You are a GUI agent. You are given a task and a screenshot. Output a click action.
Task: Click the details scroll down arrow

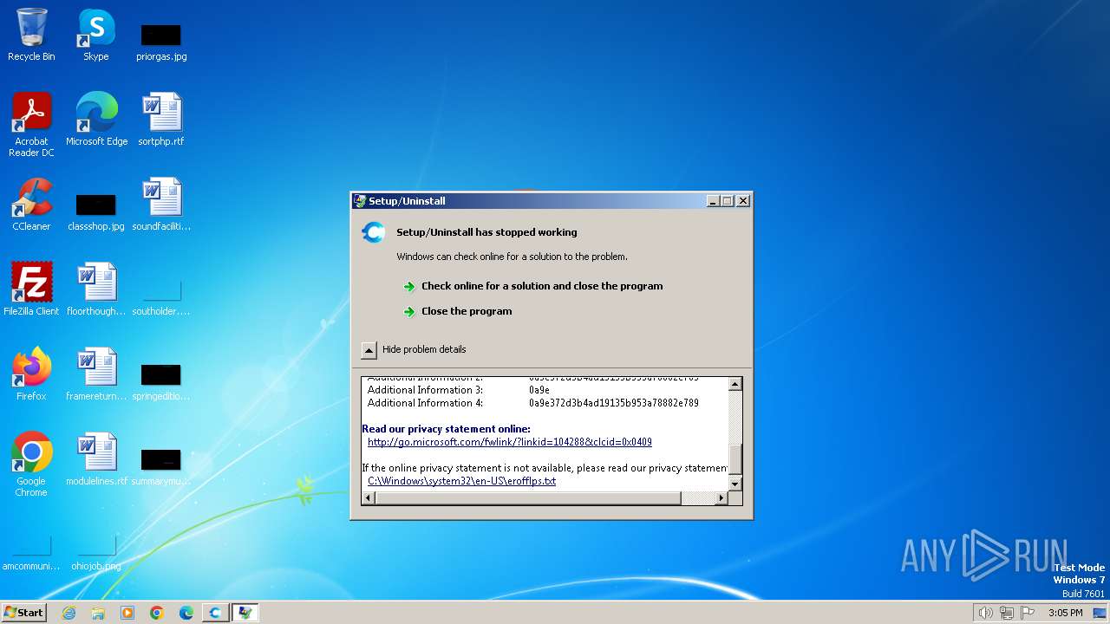[735, 484]
